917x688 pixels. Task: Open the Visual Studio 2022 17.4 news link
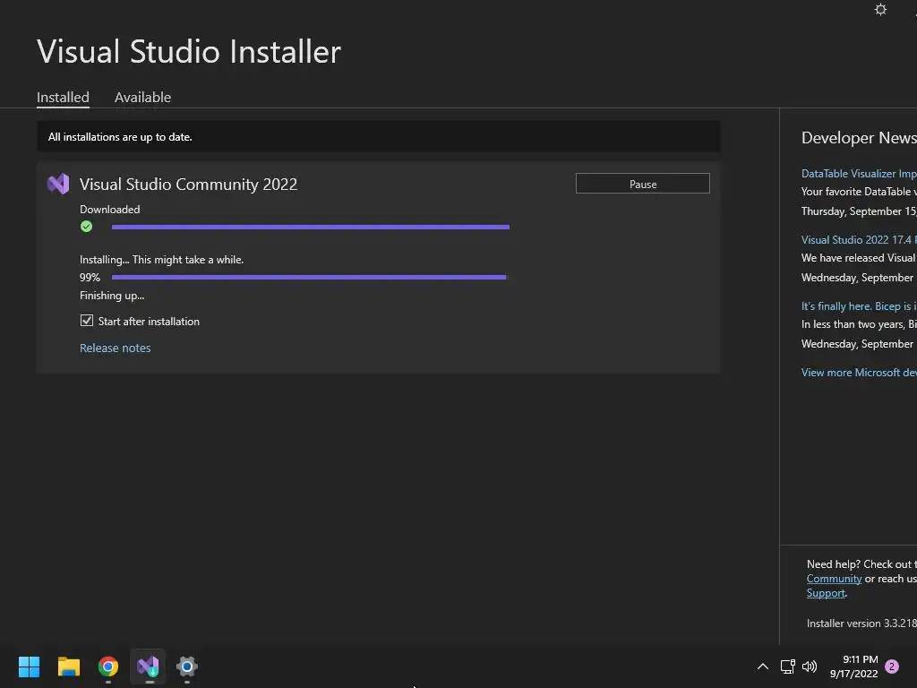(859, 240)
